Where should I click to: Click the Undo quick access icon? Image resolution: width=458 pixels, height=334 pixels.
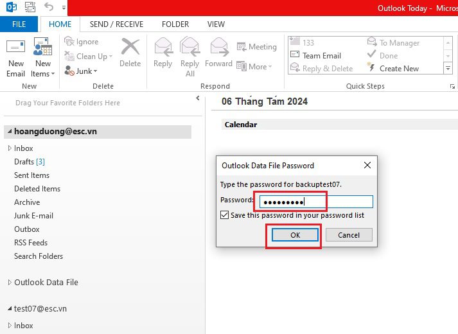(49, 6)
